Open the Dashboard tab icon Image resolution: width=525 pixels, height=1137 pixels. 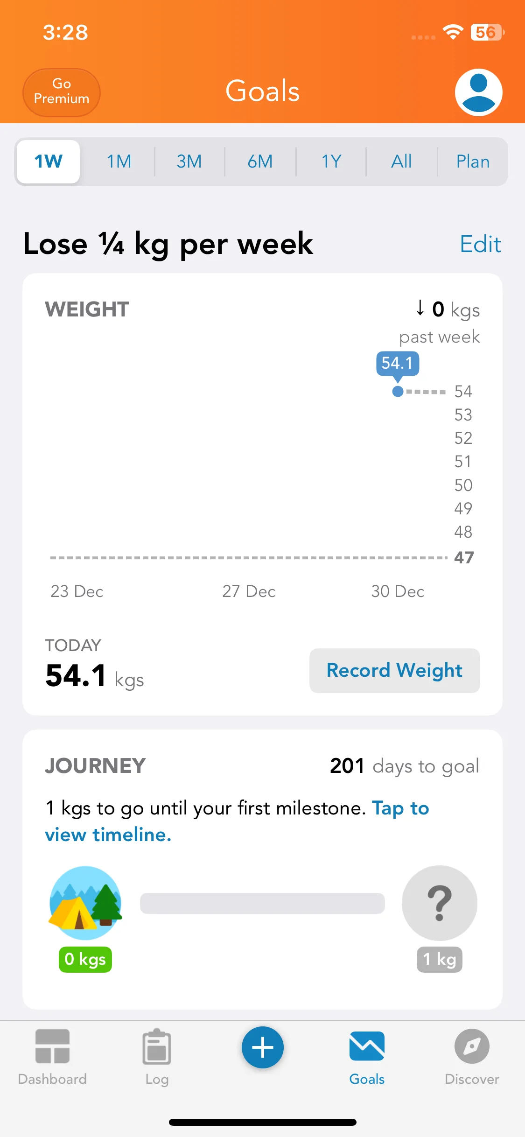coord(52,1046)
